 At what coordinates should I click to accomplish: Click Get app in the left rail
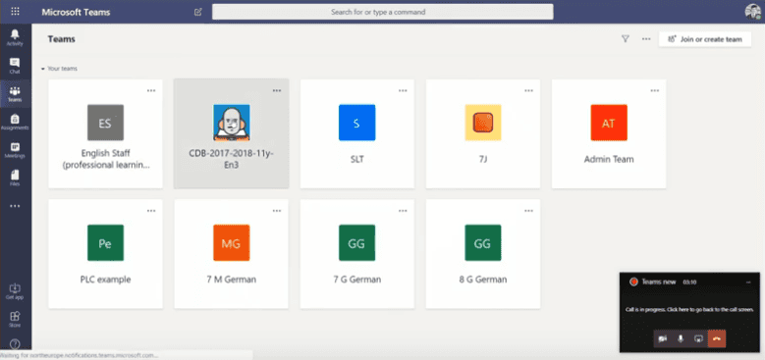pos(15,291)
